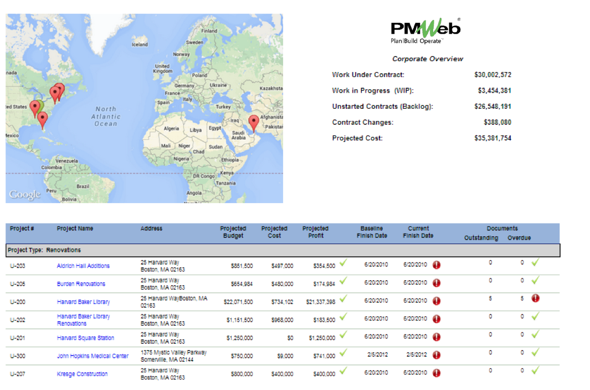Click red finish date alert for U-203
This screenshot has width=590, height=390.
[437, 265]
